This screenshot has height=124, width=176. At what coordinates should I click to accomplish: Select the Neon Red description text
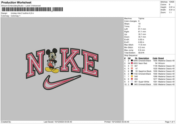pyautogui.click(x=143, y=63)
